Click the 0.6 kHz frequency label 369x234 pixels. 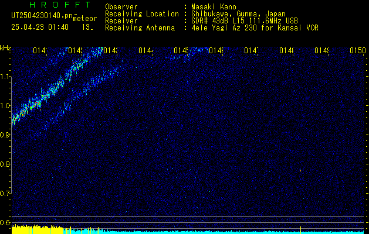pos(5,222)
